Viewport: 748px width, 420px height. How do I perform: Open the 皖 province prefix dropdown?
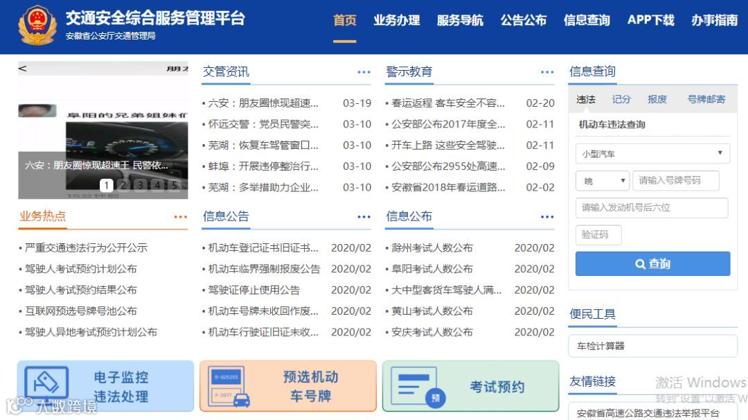(x=603, y=181)
